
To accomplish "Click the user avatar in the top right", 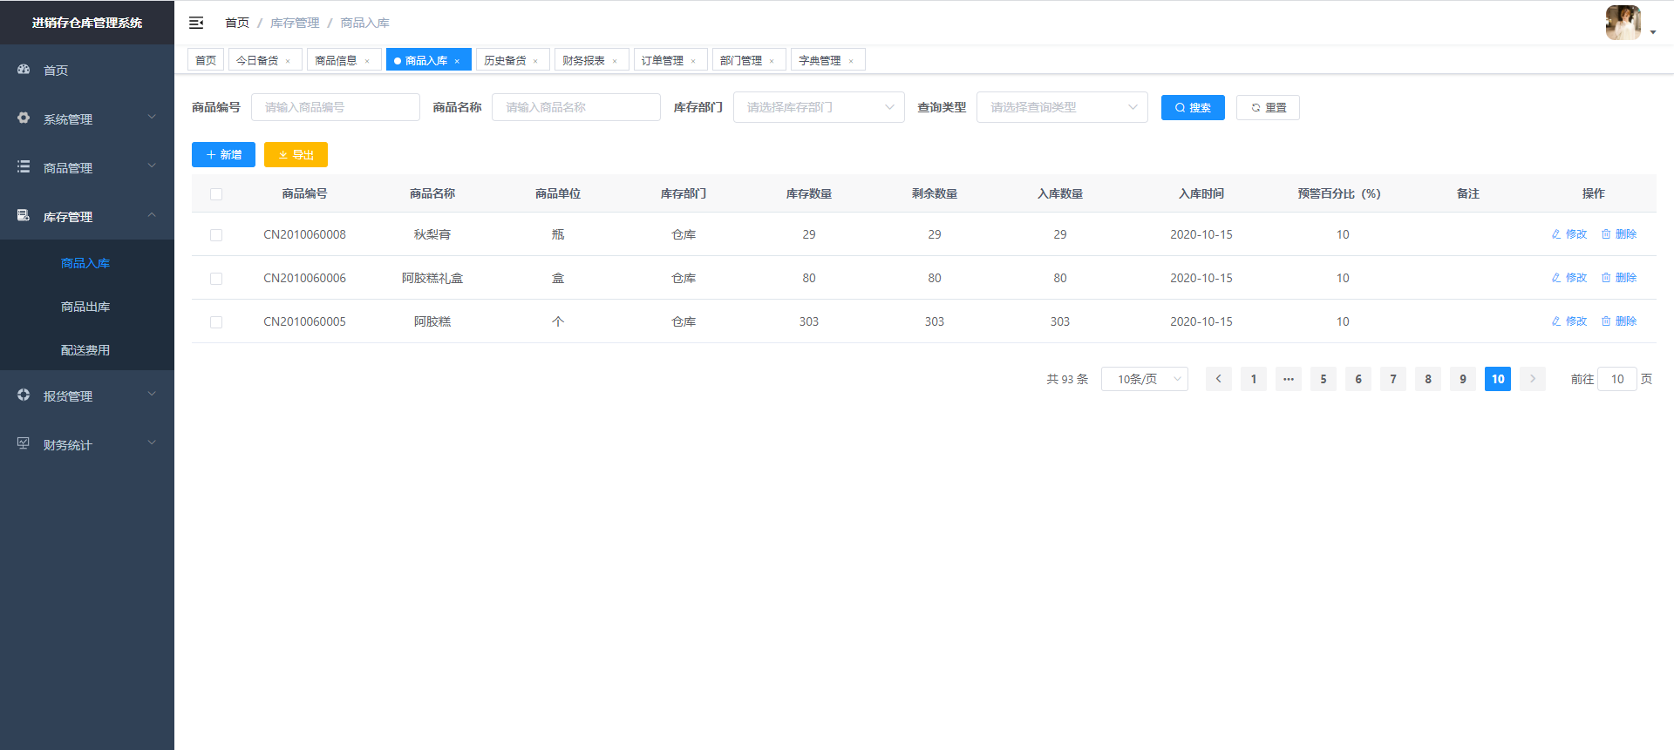I will pos(1623,23).
